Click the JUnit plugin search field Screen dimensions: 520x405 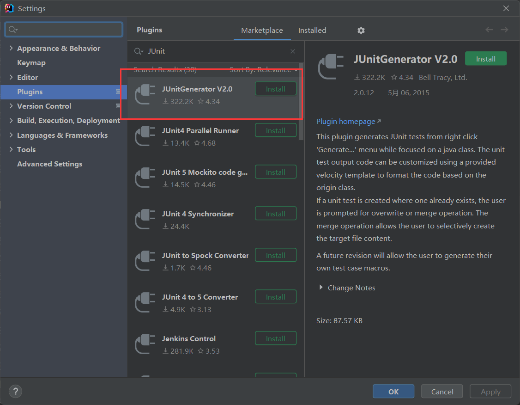(215, 51)
